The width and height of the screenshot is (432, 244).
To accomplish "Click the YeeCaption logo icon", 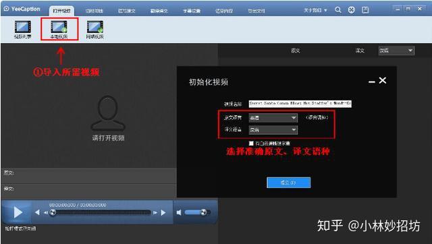I will pyautogui.click(x=6, y=9).
